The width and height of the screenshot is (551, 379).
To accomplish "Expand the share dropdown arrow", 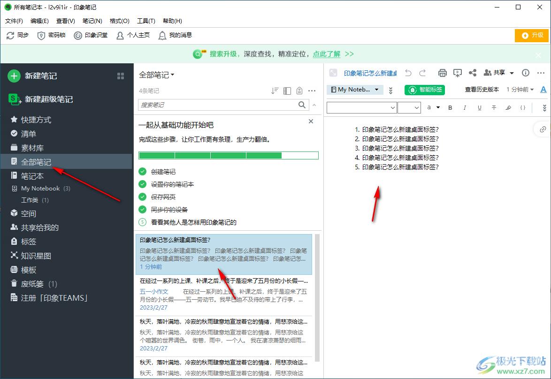I will coord(512,73).
